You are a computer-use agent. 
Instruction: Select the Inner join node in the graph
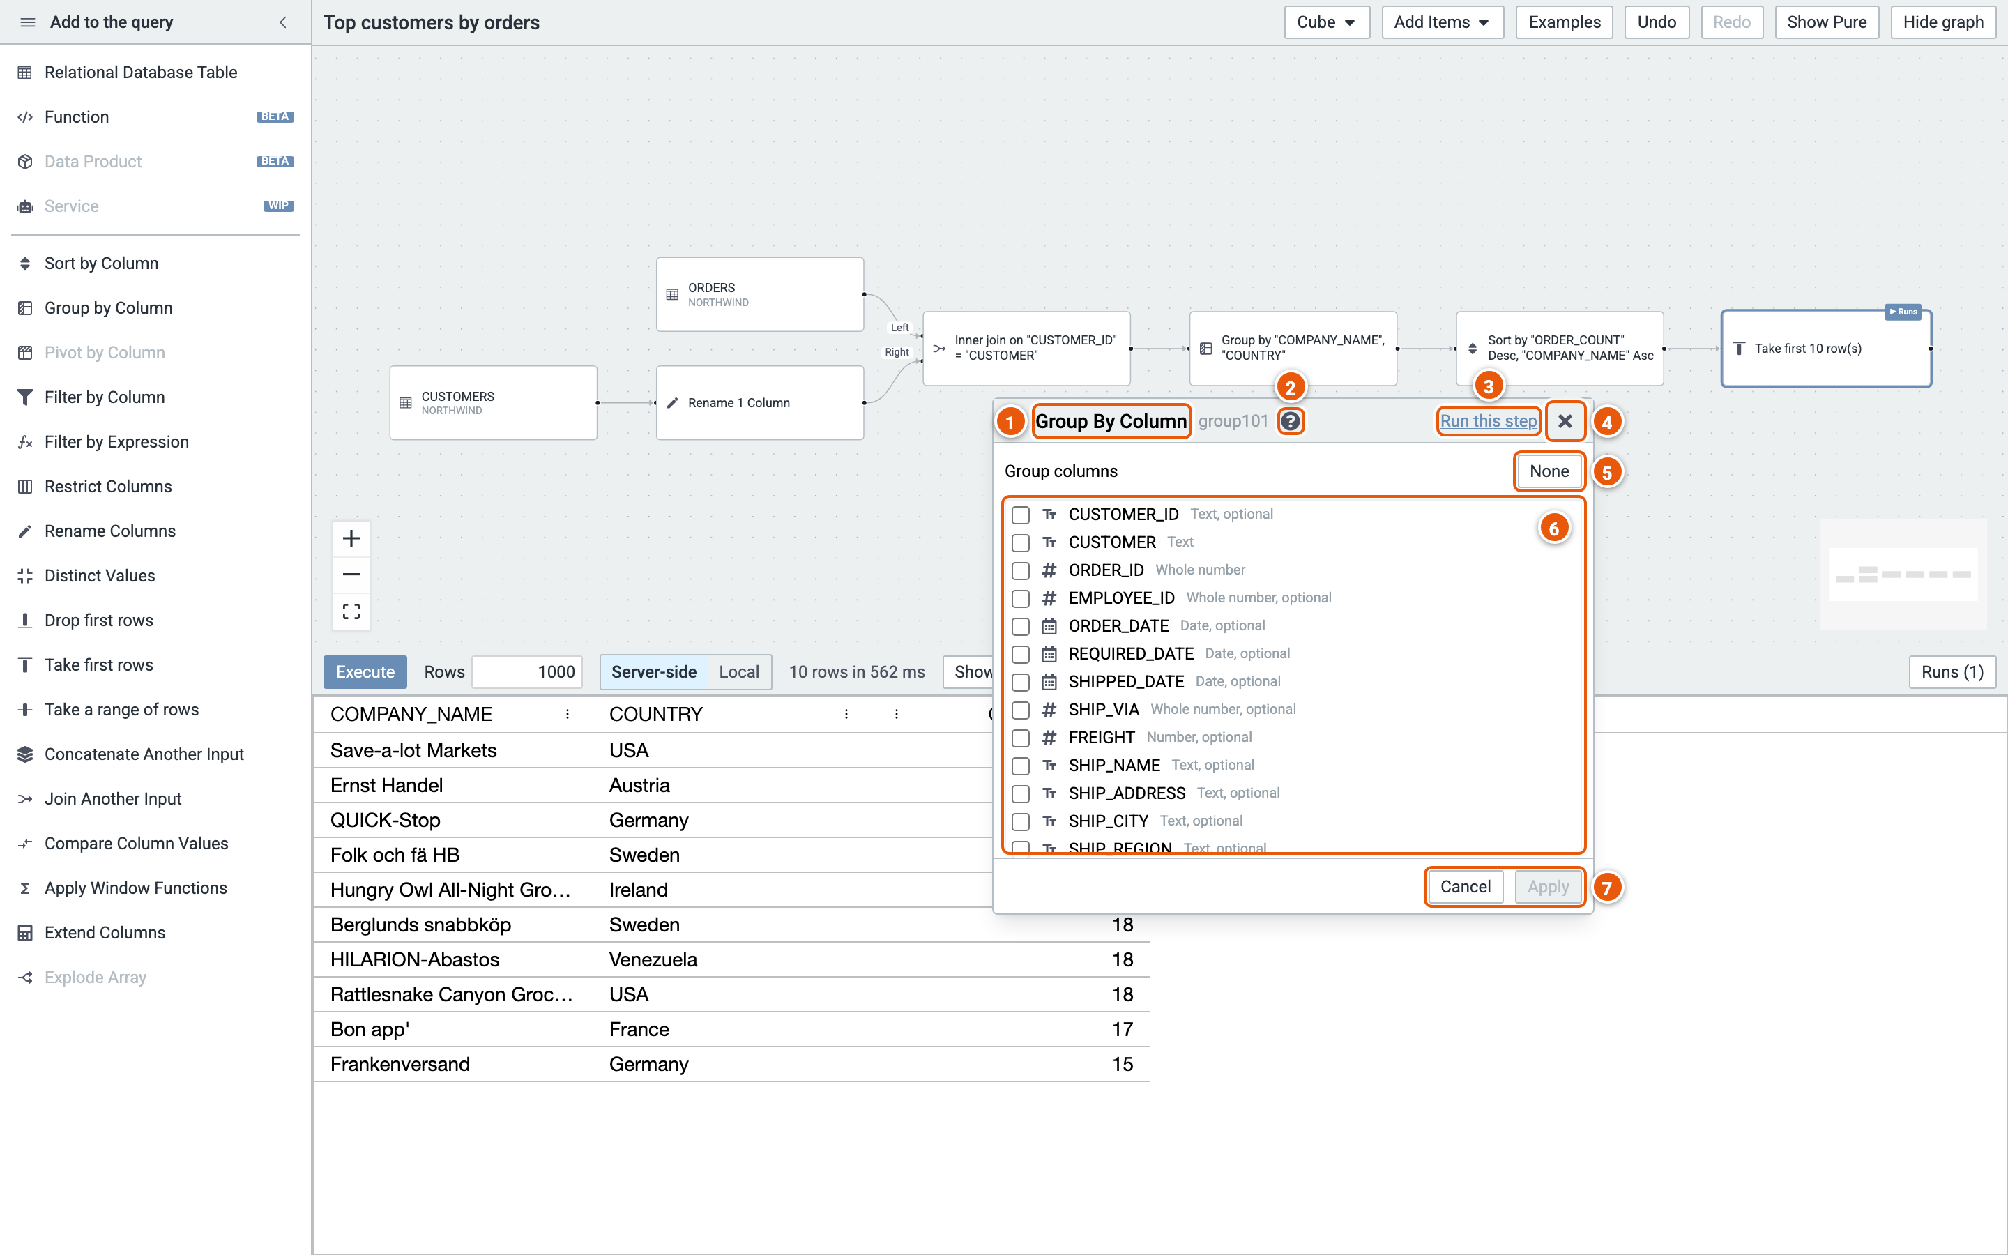tap(1026, 349)
